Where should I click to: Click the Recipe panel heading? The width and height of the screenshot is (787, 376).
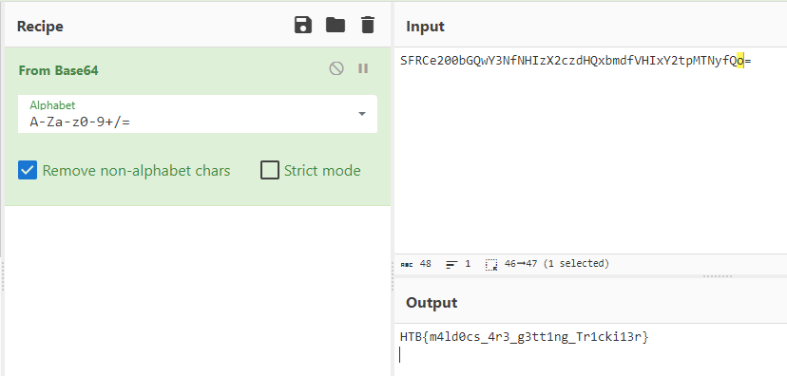point(40,26)
